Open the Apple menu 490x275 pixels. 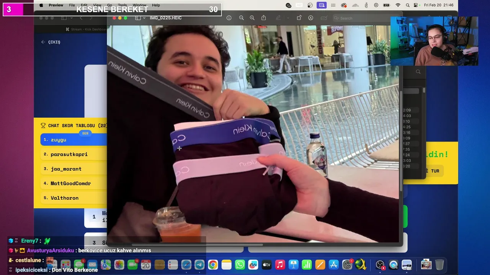coord(41,5)
